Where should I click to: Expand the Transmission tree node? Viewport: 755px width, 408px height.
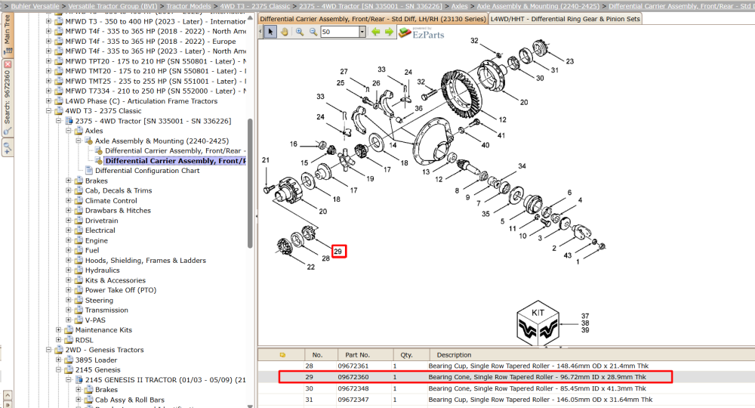click(x=69, y=311)
